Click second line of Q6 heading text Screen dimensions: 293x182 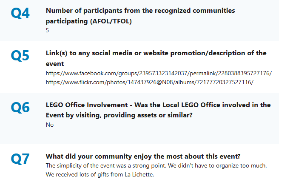pos(119,115)
